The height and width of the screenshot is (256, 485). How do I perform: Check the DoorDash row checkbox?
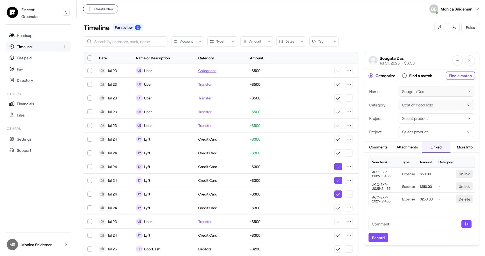[90, 249]
